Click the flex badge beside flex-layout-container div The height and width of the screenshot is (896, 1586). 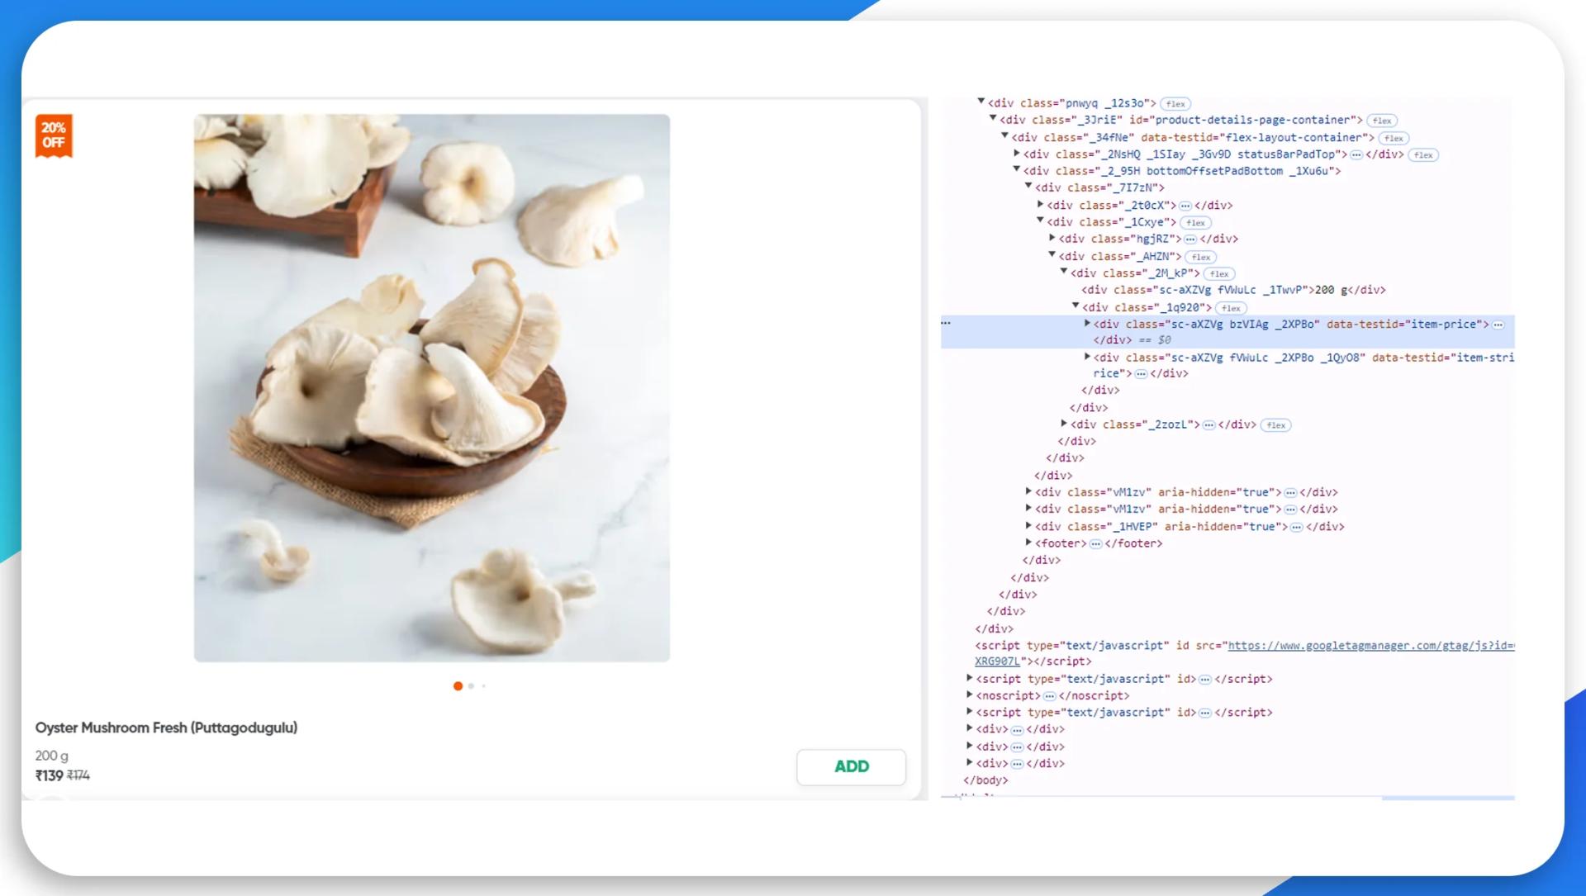(1393, 138)
